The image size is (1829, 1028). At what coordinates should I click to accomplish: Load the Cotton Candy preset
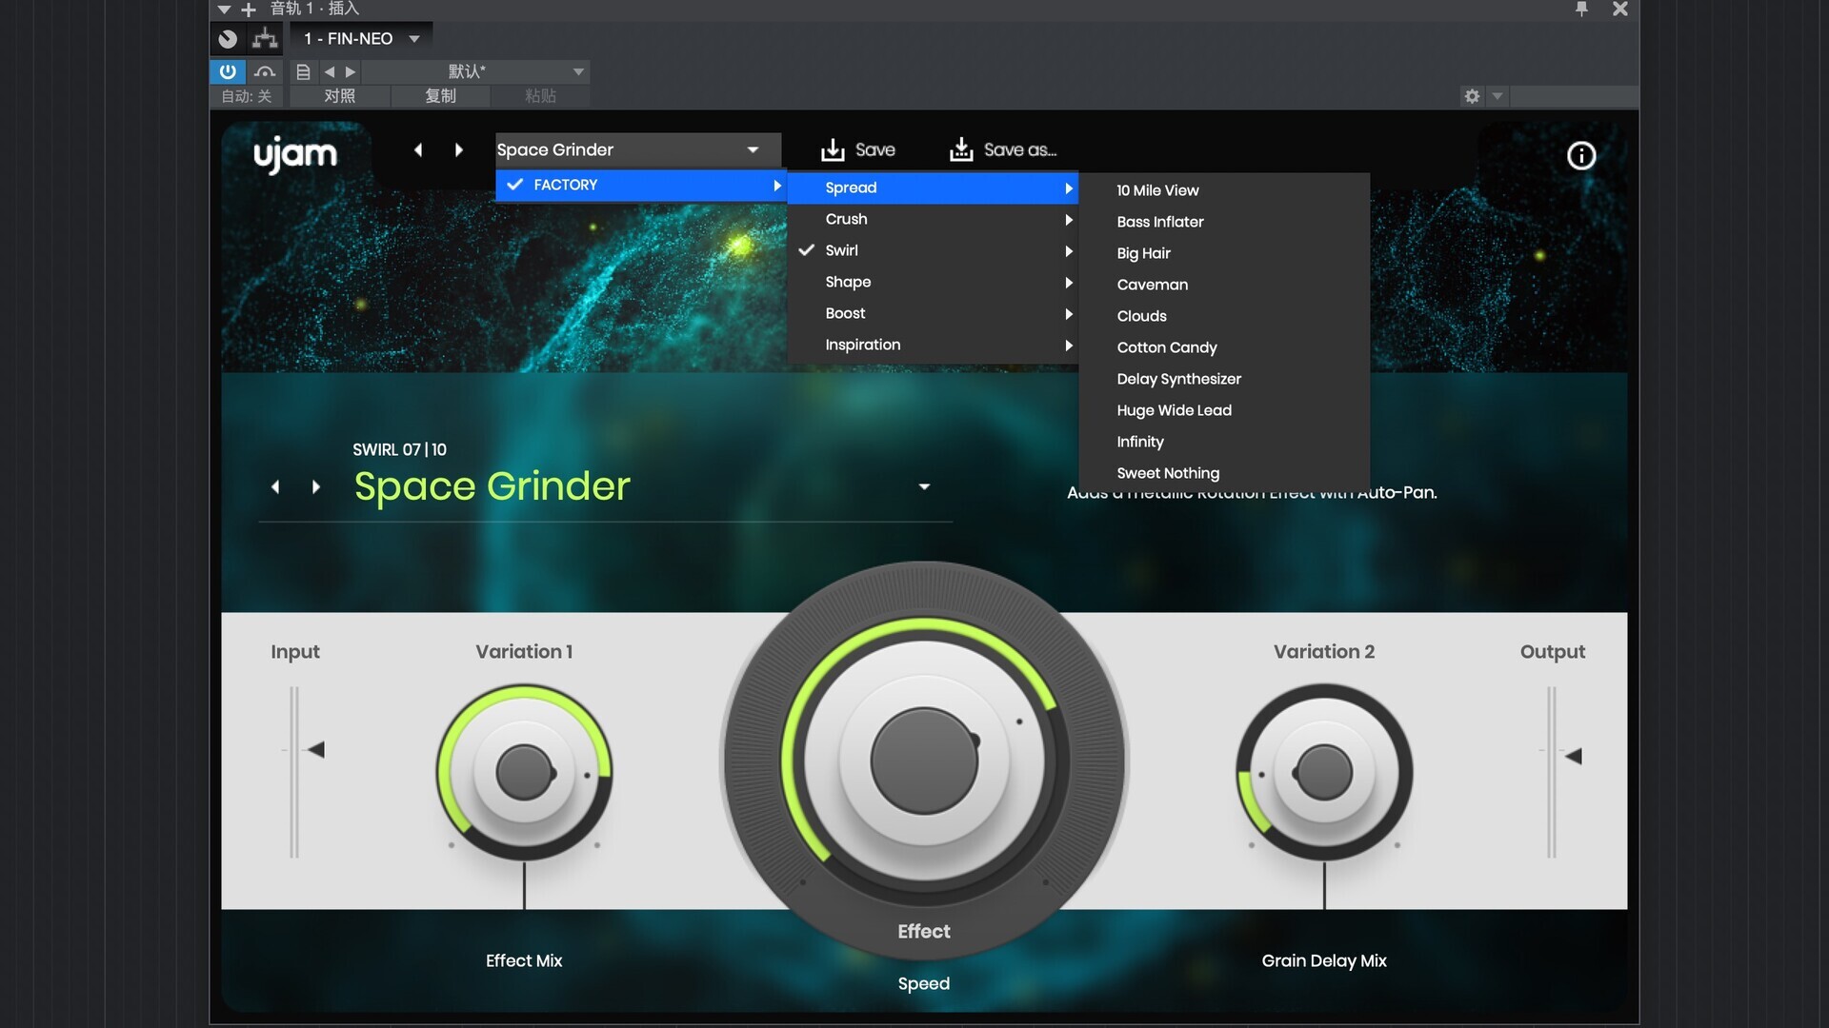point(1224,347)
